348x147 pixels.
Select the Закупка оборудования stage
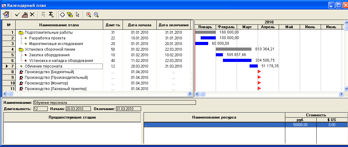click(49, 55)
